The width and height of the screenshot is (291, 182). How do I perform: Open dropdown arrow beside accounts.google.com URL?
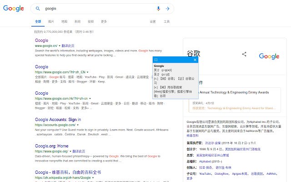click(x=78, y=125)
